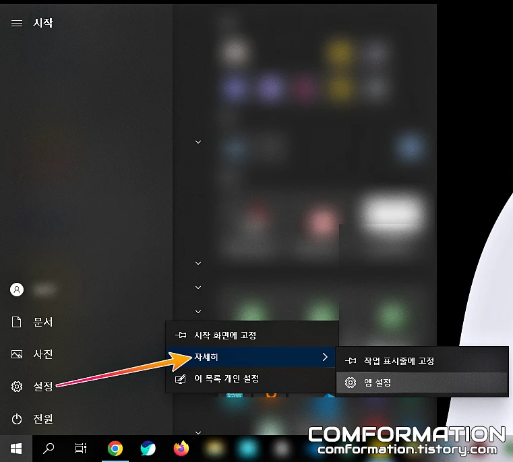Open the 자세히 submenu entry
This screenshot has height=462, width=513.
tap(251, 357)
